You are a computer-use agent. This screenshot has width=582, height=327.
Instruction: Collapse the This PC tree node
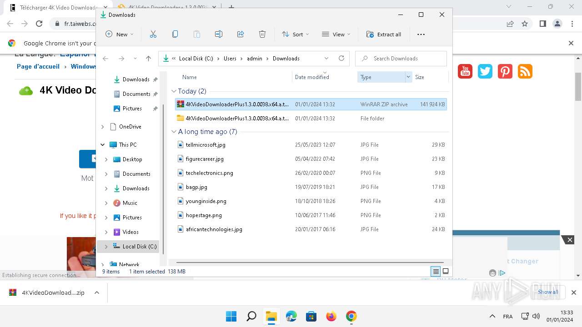click(103, 145)
